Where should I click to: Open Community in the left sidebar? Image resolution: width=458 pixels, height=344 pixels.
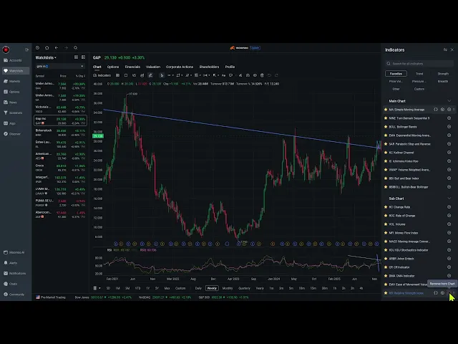[x=14, y=295]
